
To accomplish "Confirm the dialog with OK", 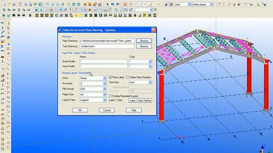I will (80, 110).
